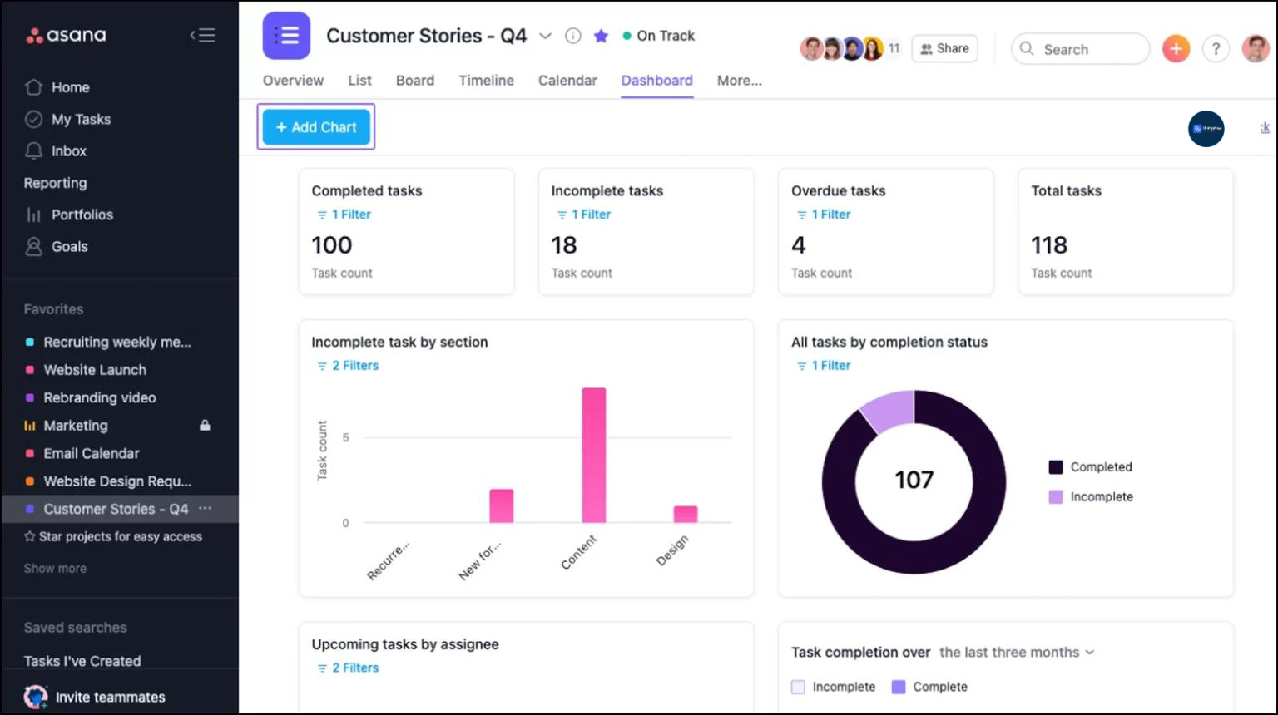
Task: Open the More... tab menu
Action: (739, 81)
